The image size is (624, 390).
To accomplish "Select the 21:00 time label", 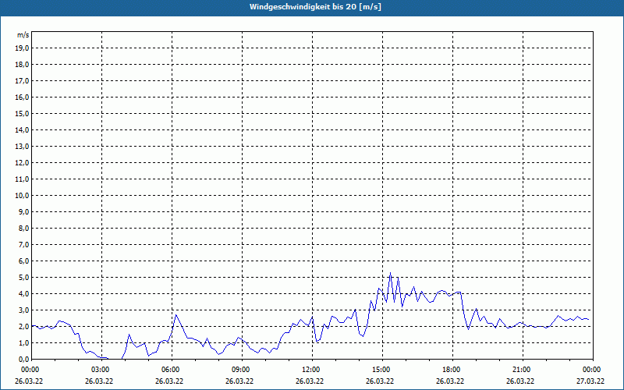I will pos(521,370).
